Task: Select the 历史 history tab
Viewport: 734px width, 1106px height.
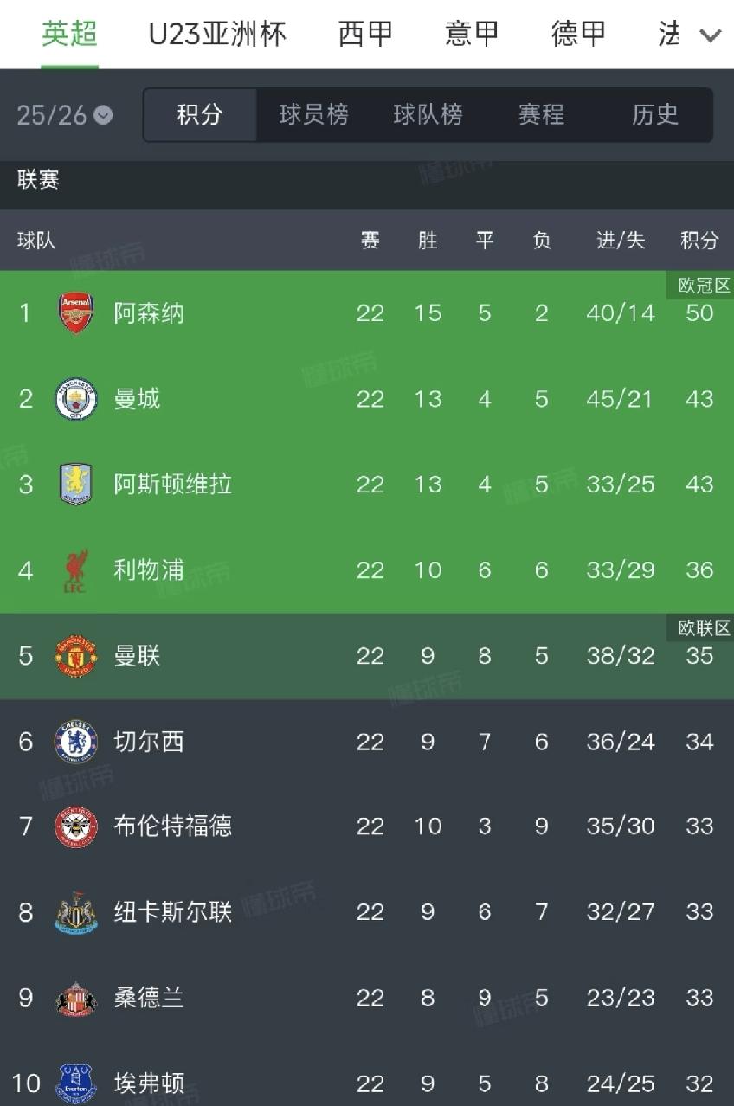Action: coord(655,114)
